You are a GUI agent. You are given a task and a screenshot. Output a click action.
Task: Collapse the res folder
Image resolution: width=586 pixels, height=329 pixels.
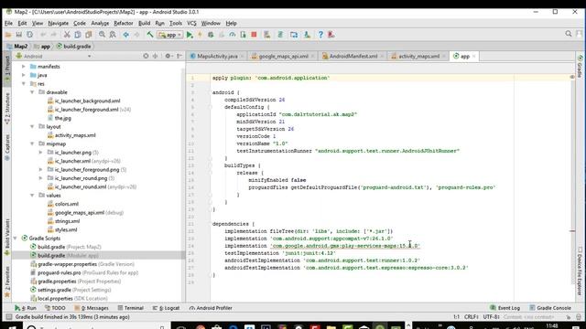24,83
